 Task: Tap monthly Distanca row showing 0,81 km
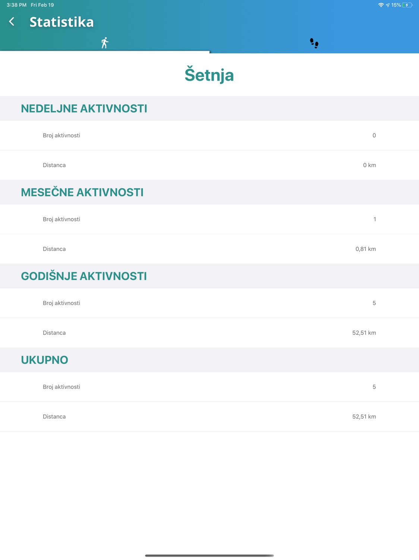pos(209,249)
